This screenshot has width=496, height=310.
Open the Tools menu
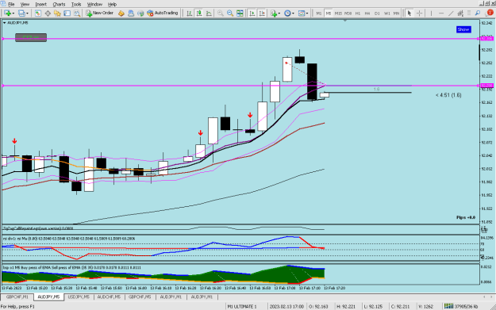76,4
